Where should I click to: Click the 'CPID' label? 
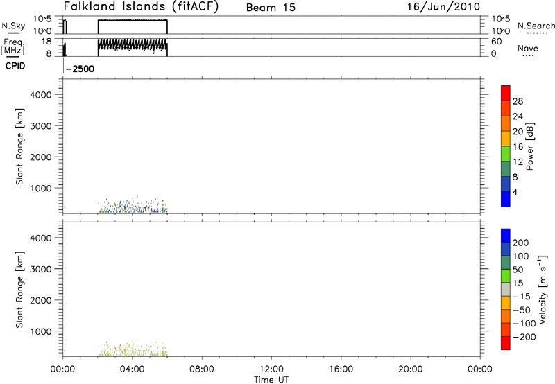coord(15,66)
